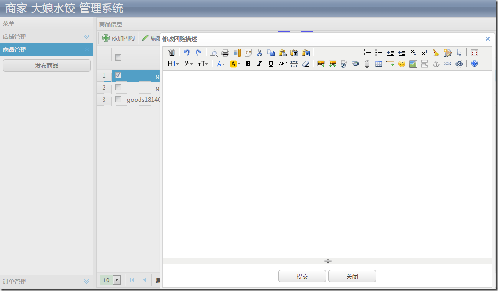Screen dimensions: 498x291
Task: Increase the indent
Action: coord(390,53)
